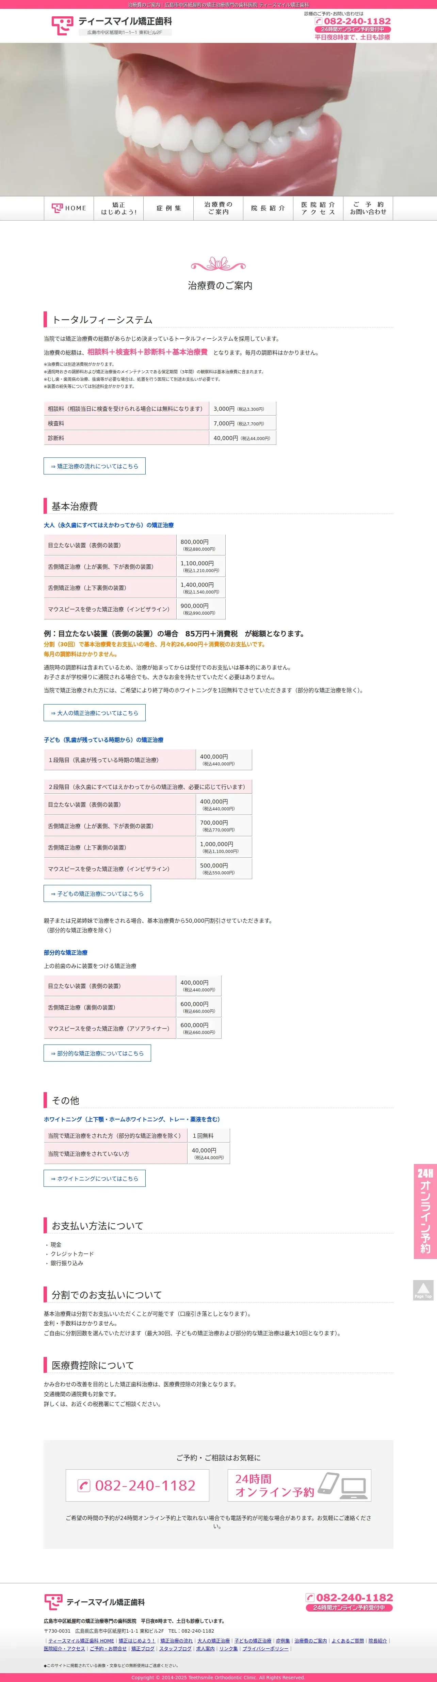Viewport: 437px width, 1682px height.
Task: Click the クレジットカード list item
Action: (72, 1254)
